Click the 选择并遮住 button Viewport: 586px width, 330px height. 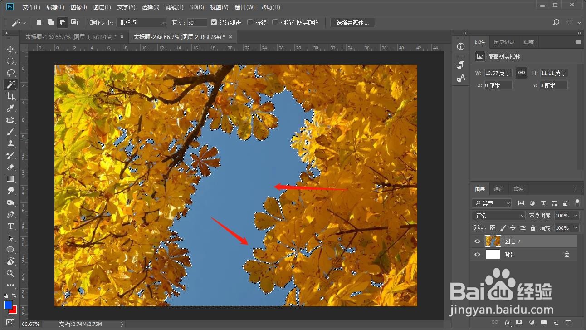pyautogui.click(x=352, y=22)
